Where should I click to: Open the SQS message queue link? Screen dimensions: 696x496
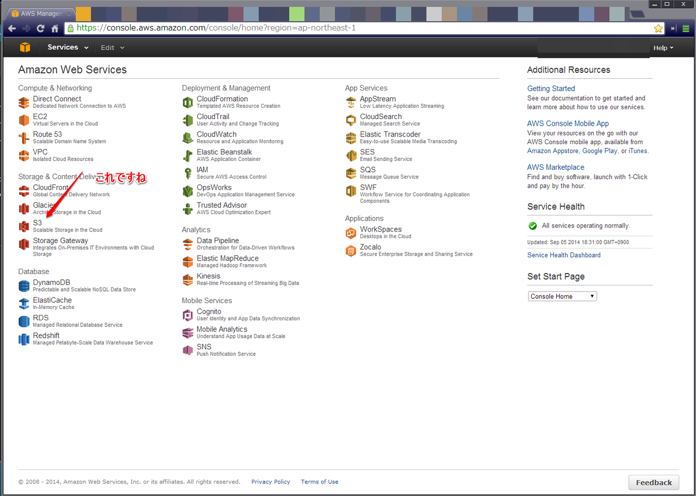368,170
